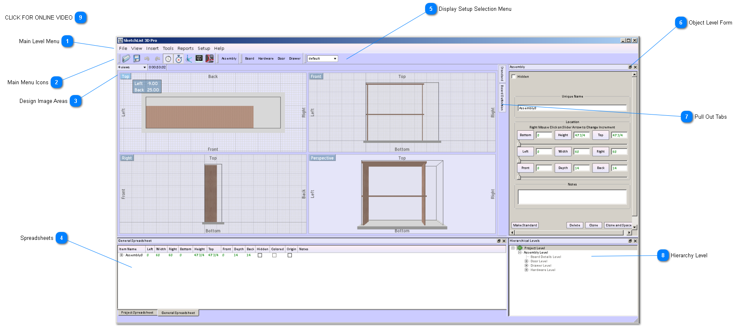This screenshot has height=327, width=739.
Task: Collapse the Assembly Level tree node
Action: [x=519, y=252]
